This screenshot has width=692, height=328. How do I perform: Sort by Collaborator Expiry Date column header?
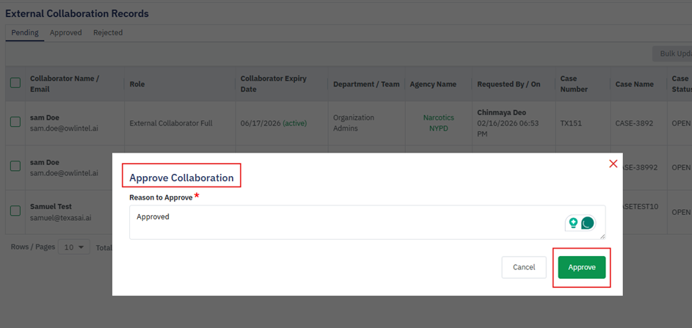tap(274, 84)
